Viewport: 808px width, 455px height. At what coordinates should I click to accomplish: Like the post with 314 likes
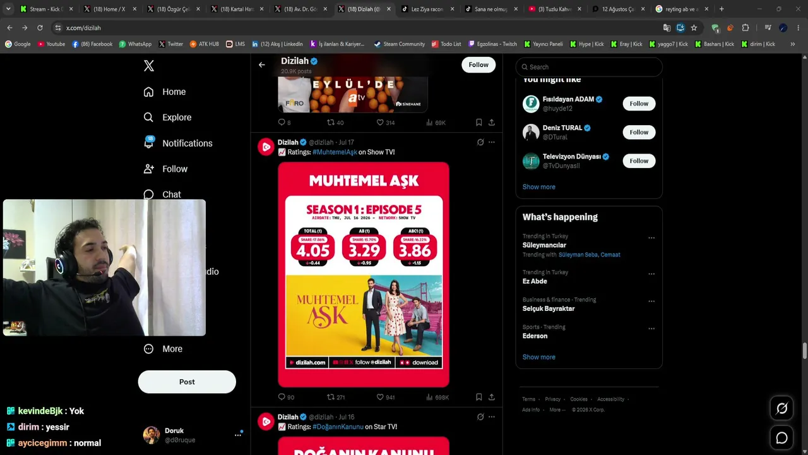(x=380, y=122)
